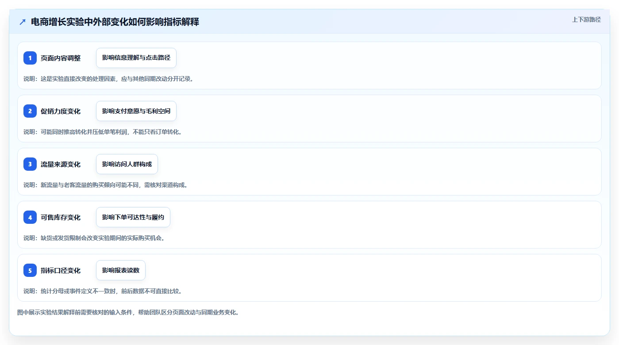Click the number 3 badge for 流量来源变化
The height and width of the screenshot is (345, 619).
click(x=30, y=164)
